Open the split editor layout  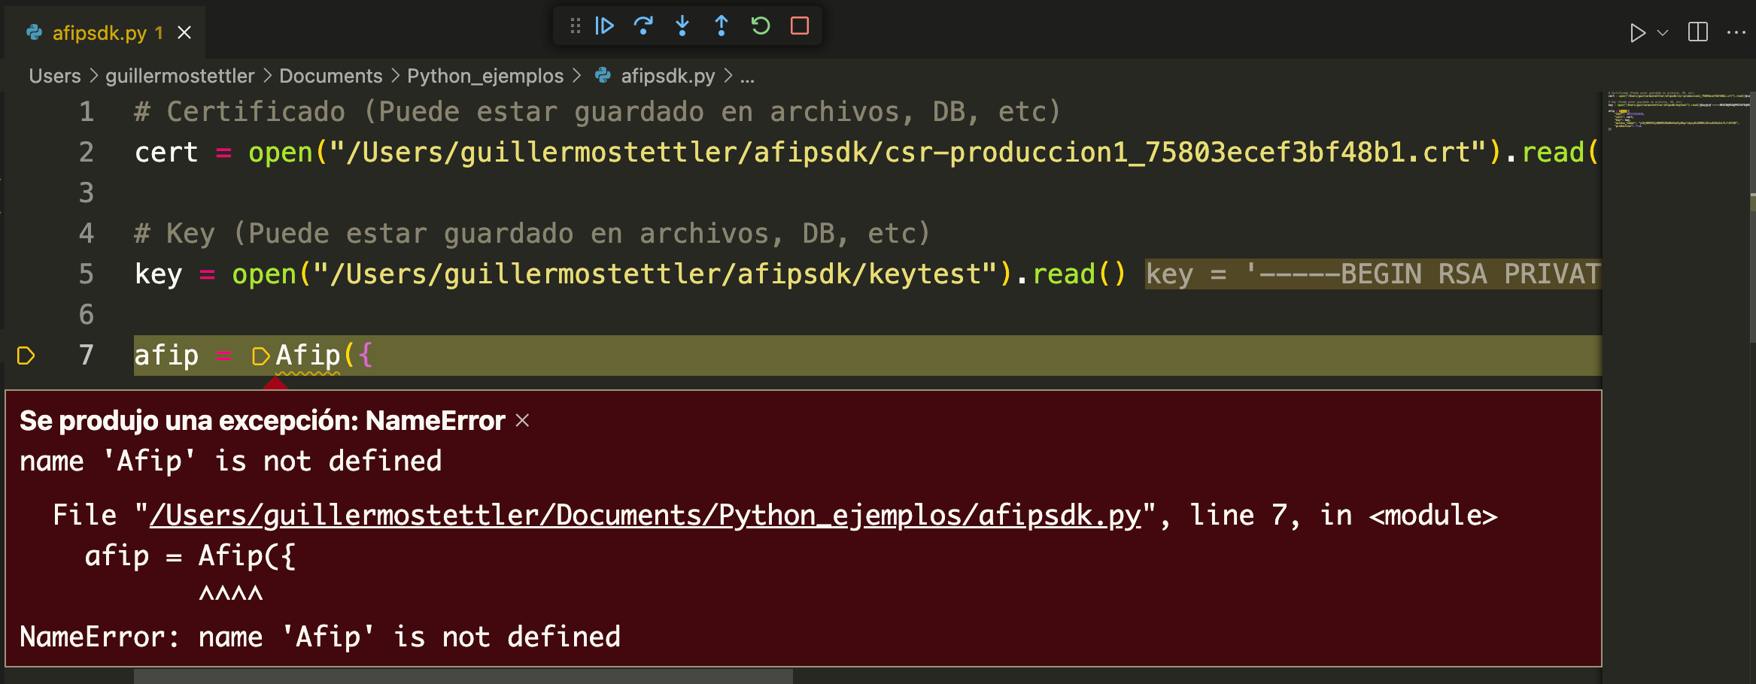(1698, 32)
